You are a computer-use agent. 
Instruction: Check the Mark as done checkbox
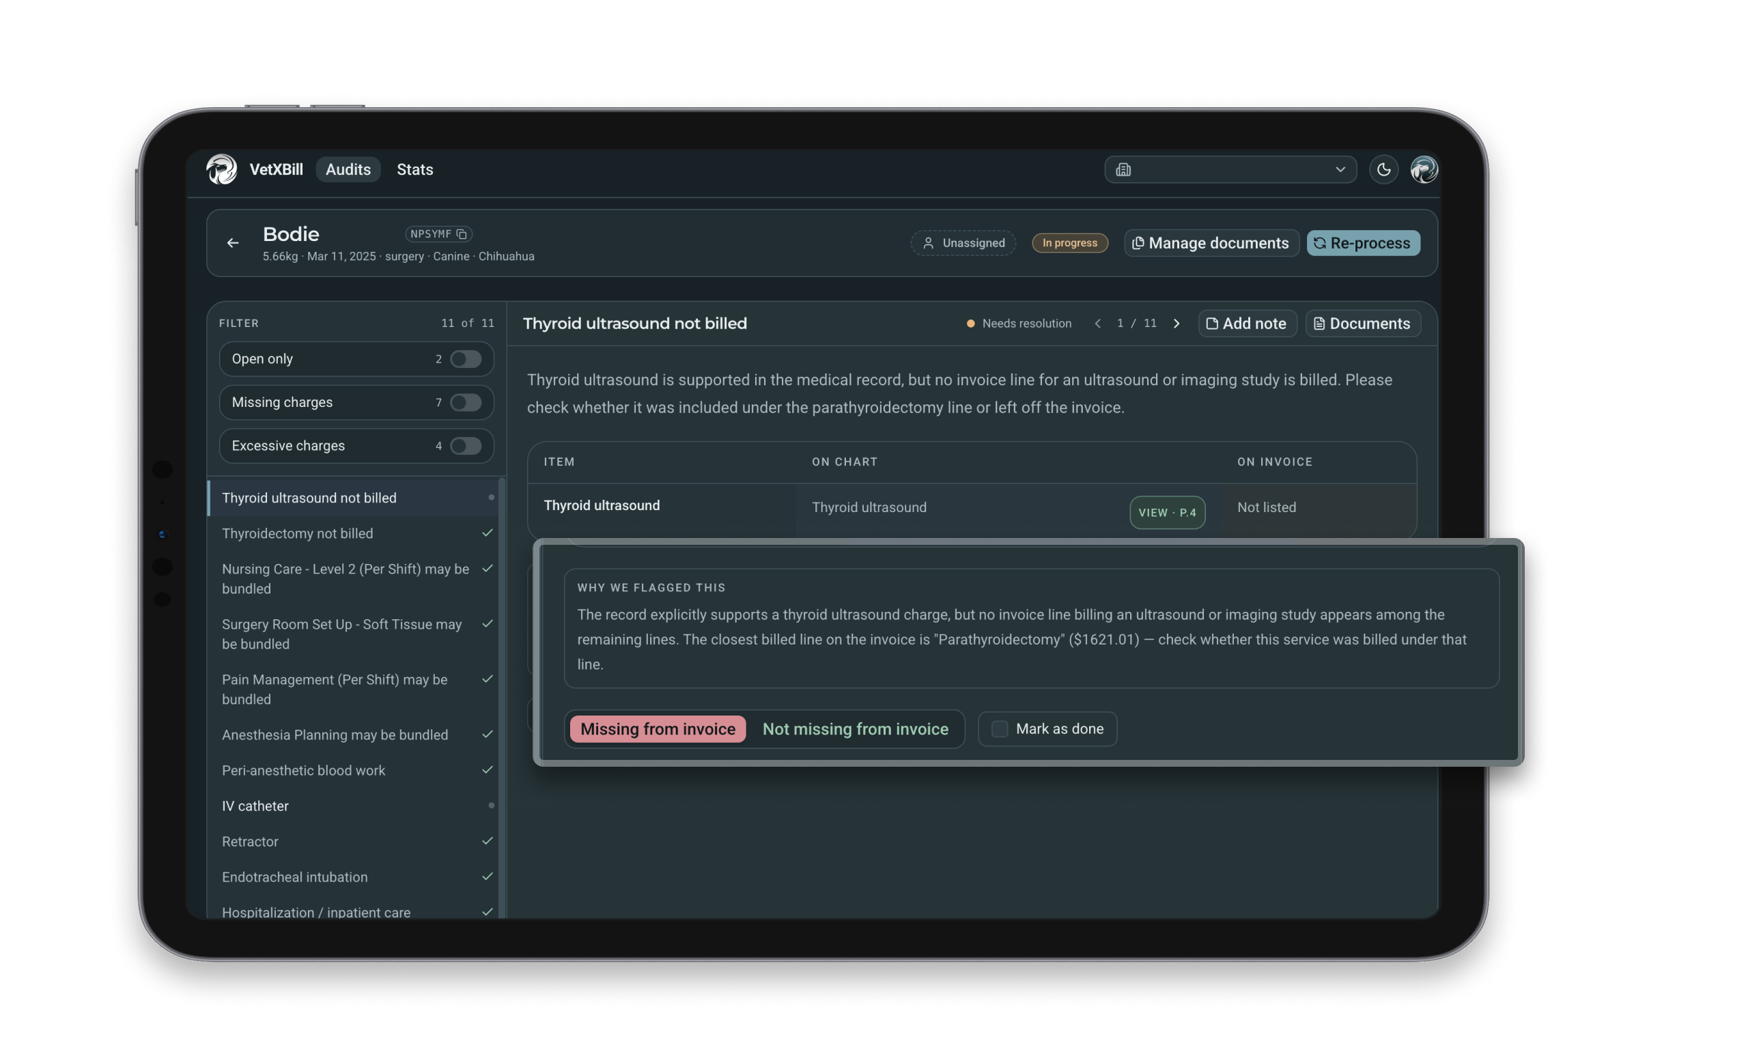point(999,728)
